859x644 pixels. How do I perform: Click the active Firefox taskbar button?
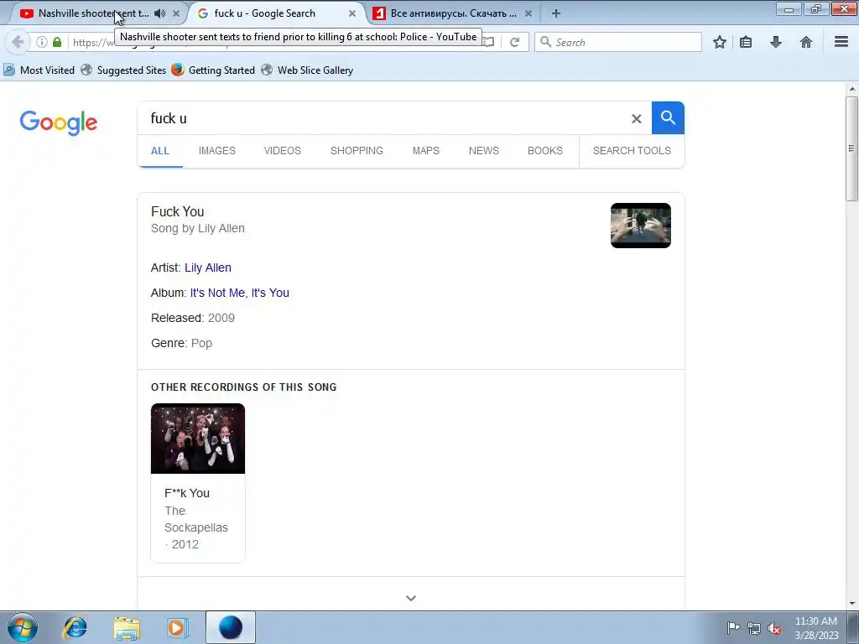point(230,627)
